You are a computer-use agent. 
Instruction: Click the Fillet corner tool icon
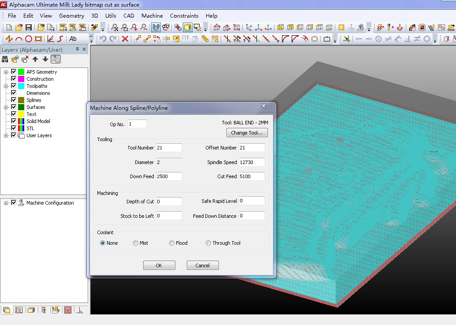tap(285, 39)
